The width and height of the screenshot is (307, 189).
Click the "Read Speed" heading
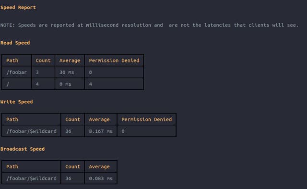coord(15,43)
